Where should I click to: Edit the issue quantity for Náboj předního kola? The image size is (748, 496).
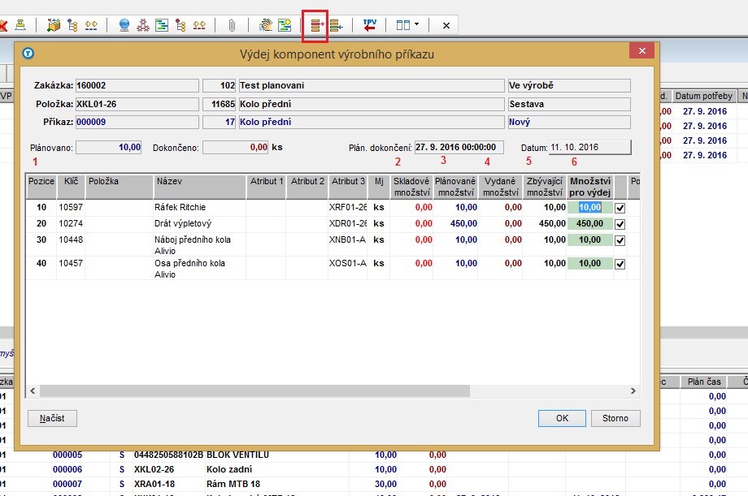click(x=590, y=240)
